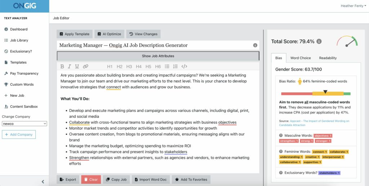Click the exclusionary tag 'stakeholders: 1'

coord(329,173)
